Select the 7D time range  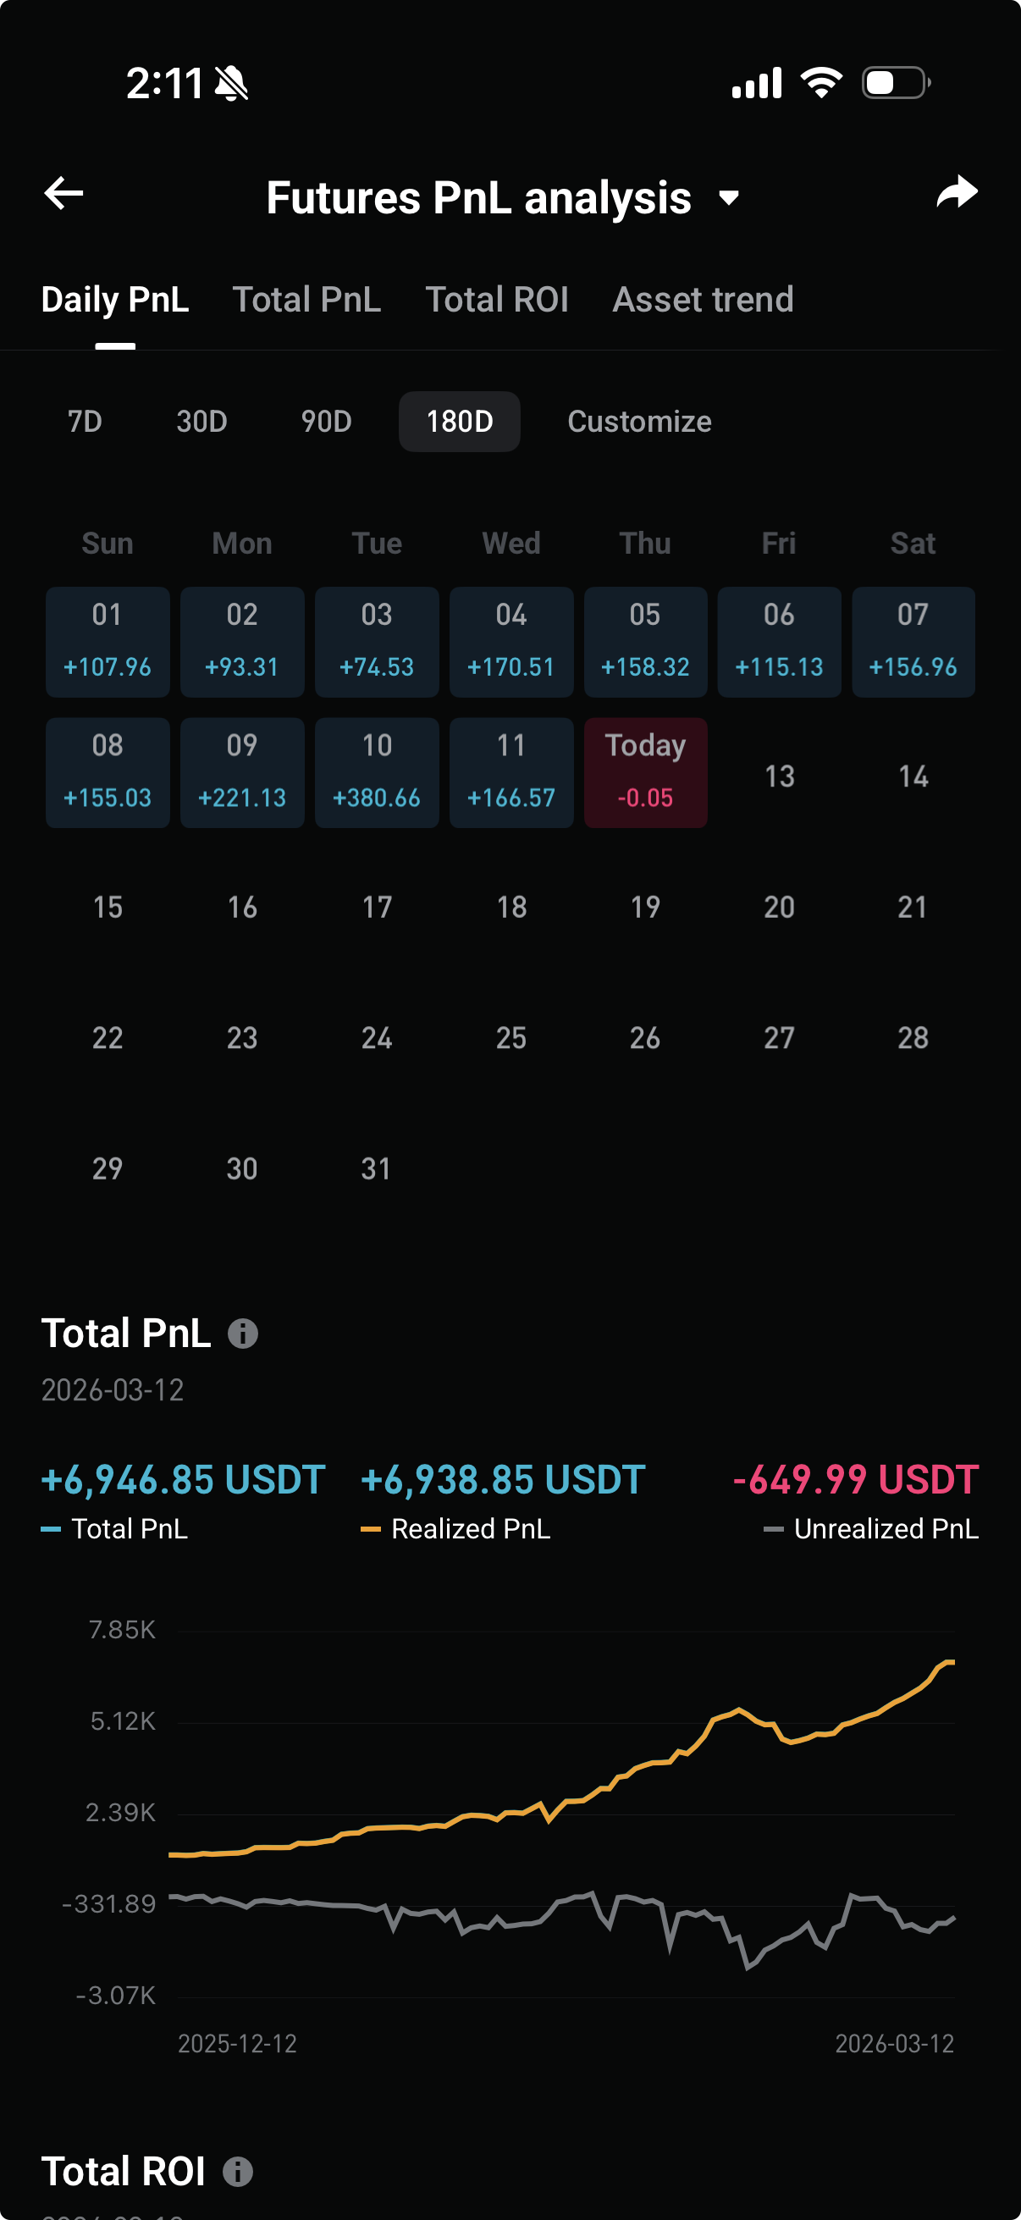click(x=85, y=422)
